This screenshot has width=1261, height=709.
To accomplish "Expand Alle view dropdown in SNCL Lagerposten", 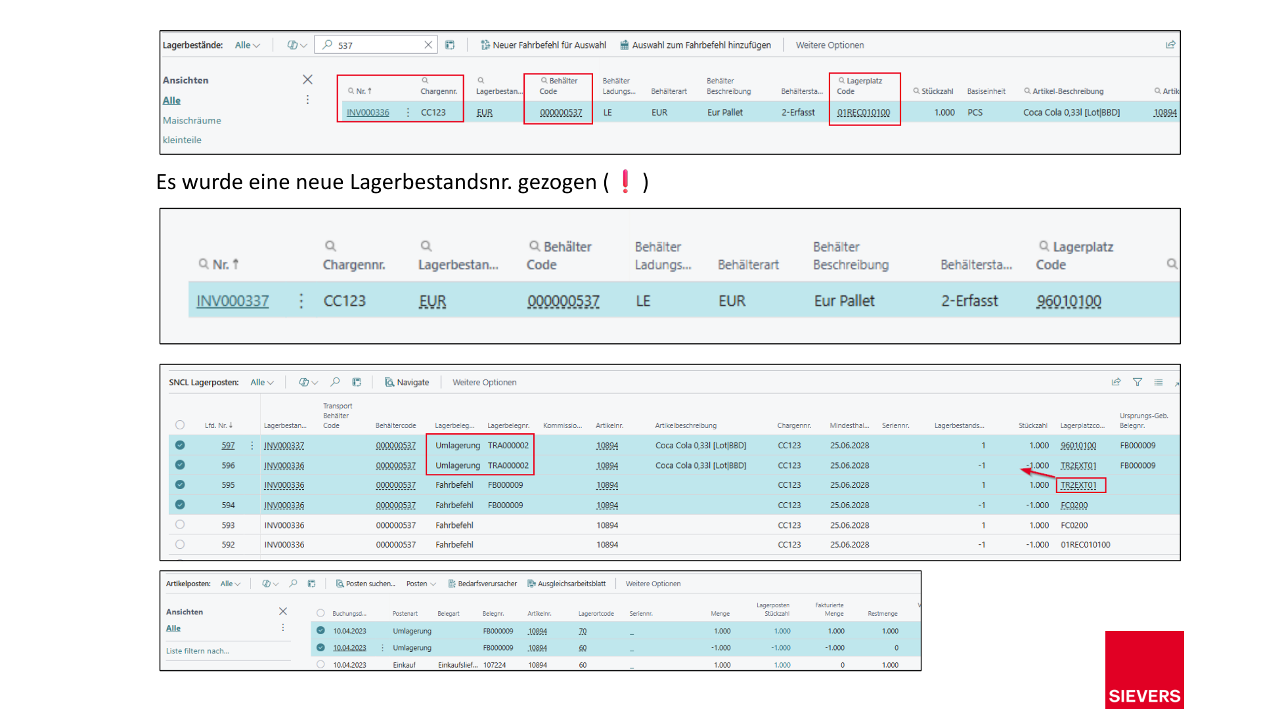I will pyautogui.click(x=262, y=382).
